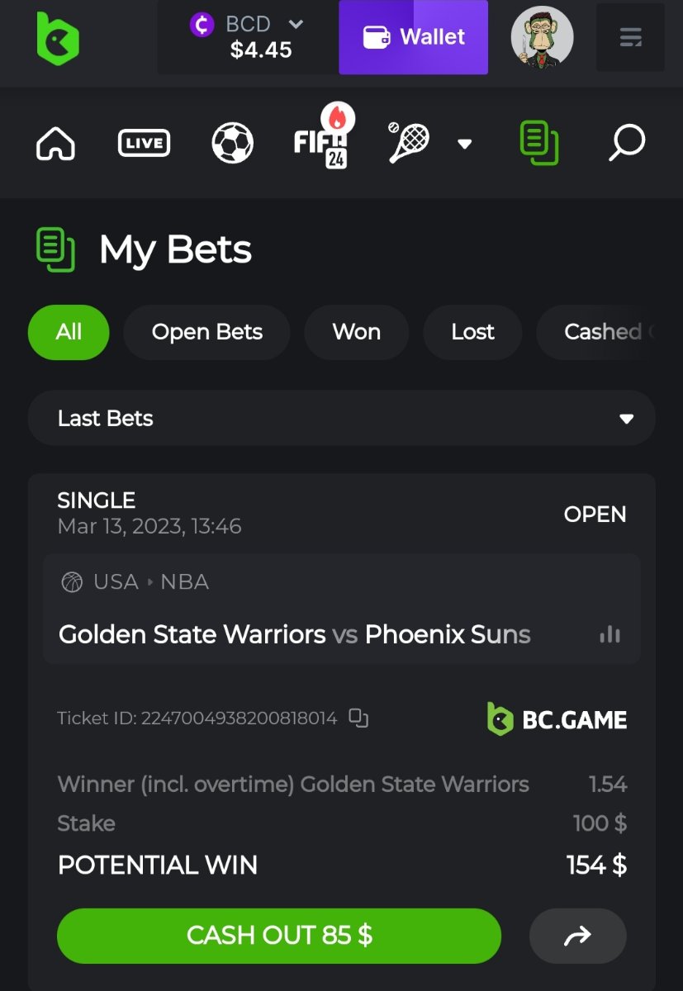The width and height of the screenshot is (683, 991).
Task: Go to the Home house icon
Action: pos(56,144)
